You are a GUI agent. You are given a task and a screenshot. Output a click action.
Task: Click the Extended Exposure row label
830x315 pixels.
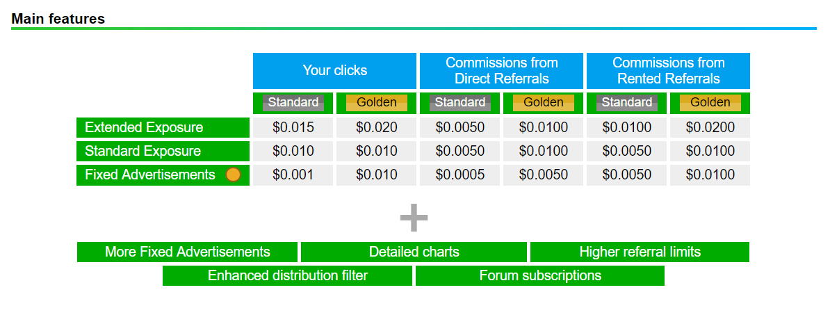tap(163, 127)
